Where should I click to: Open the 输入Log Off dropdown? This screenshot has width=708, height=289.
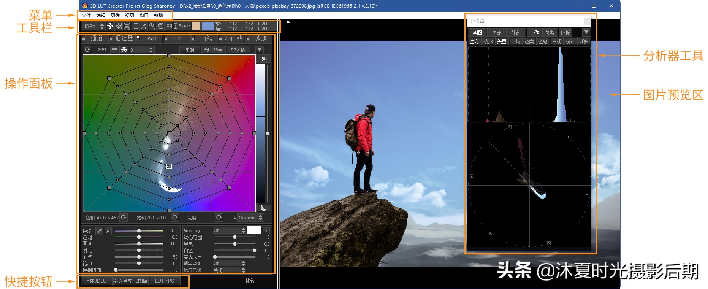click(229, 230)
